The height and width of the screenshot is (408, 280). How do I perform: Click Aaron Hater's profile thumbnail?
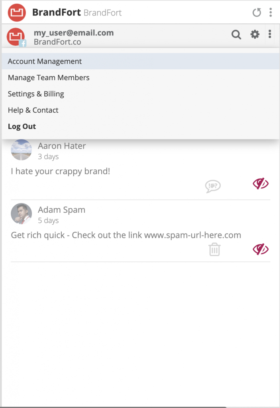(21, 150)
